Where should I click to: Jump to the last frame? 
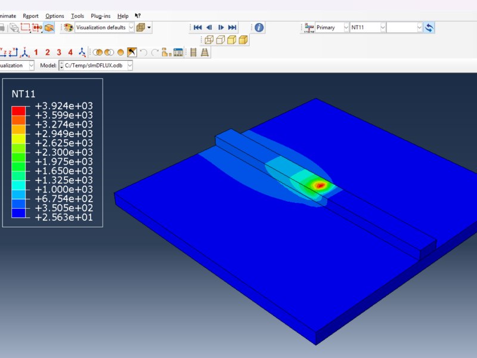[x=232, y=27]
